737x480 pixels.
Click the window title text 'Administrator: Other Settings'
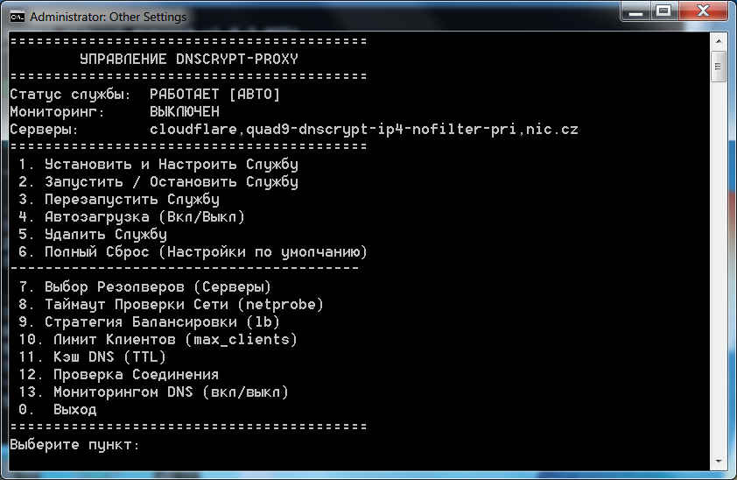coord(108,17)
